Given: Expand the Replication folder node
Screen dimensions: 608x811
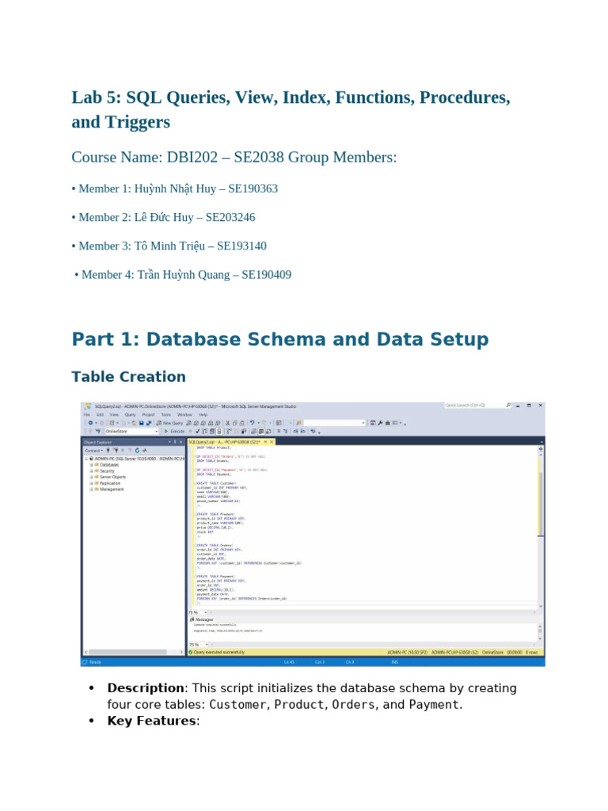Looking at the screenshot, I should (x=91, y=483).
